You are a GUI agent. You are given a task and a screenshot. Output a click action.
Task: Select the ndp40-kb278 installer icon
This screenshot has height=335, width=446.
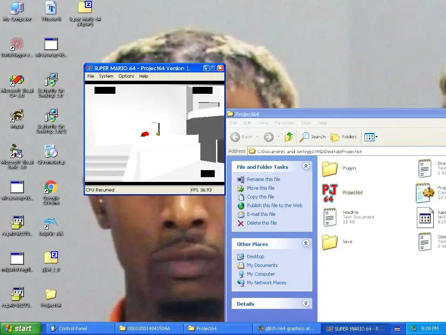[17, 226]
